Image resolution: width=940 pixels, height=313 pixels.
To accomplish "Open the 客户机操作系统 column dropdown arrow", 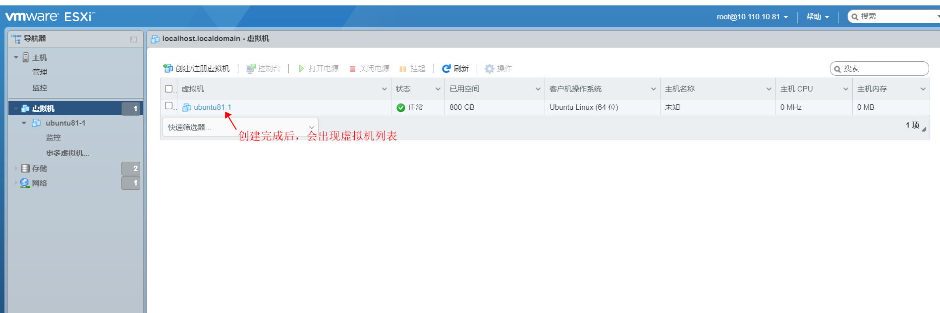I will click(653, 89).
